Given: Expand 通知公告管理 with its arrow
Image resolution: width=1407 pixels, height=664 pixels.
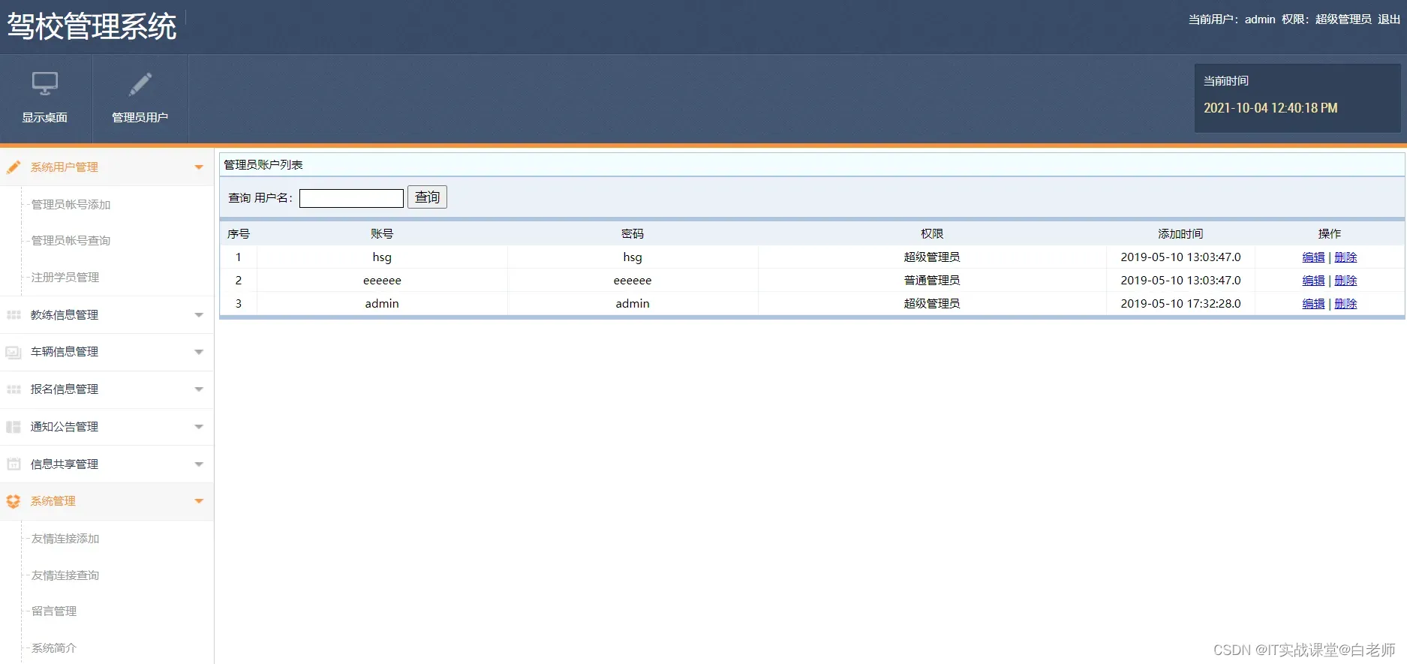Looking at the screenshot, I should click(199, 427).
